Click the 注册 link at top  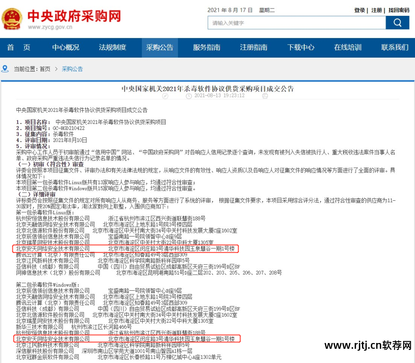376,10
